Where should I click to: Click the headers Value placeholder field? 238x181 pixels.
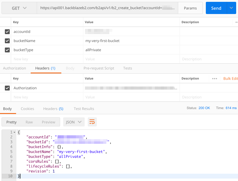[131, 97]
